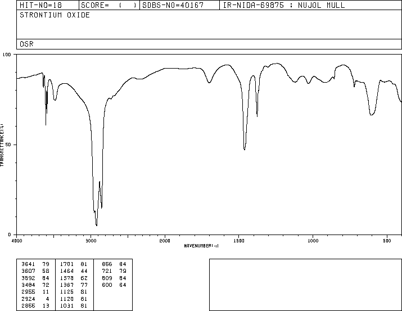Click the 1500 wavenumber axis label
Viewport: 402px width, 311px height.
click(x=239, y=241)
